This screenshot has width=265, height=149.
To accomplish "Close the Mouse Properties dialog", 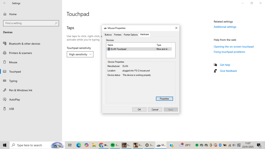I will pos(176,28).
